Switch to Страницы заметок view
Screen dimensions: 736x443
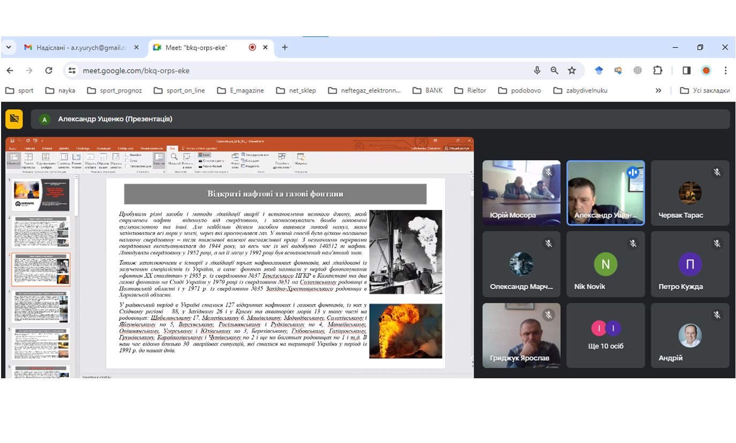(x=64, y=160)
